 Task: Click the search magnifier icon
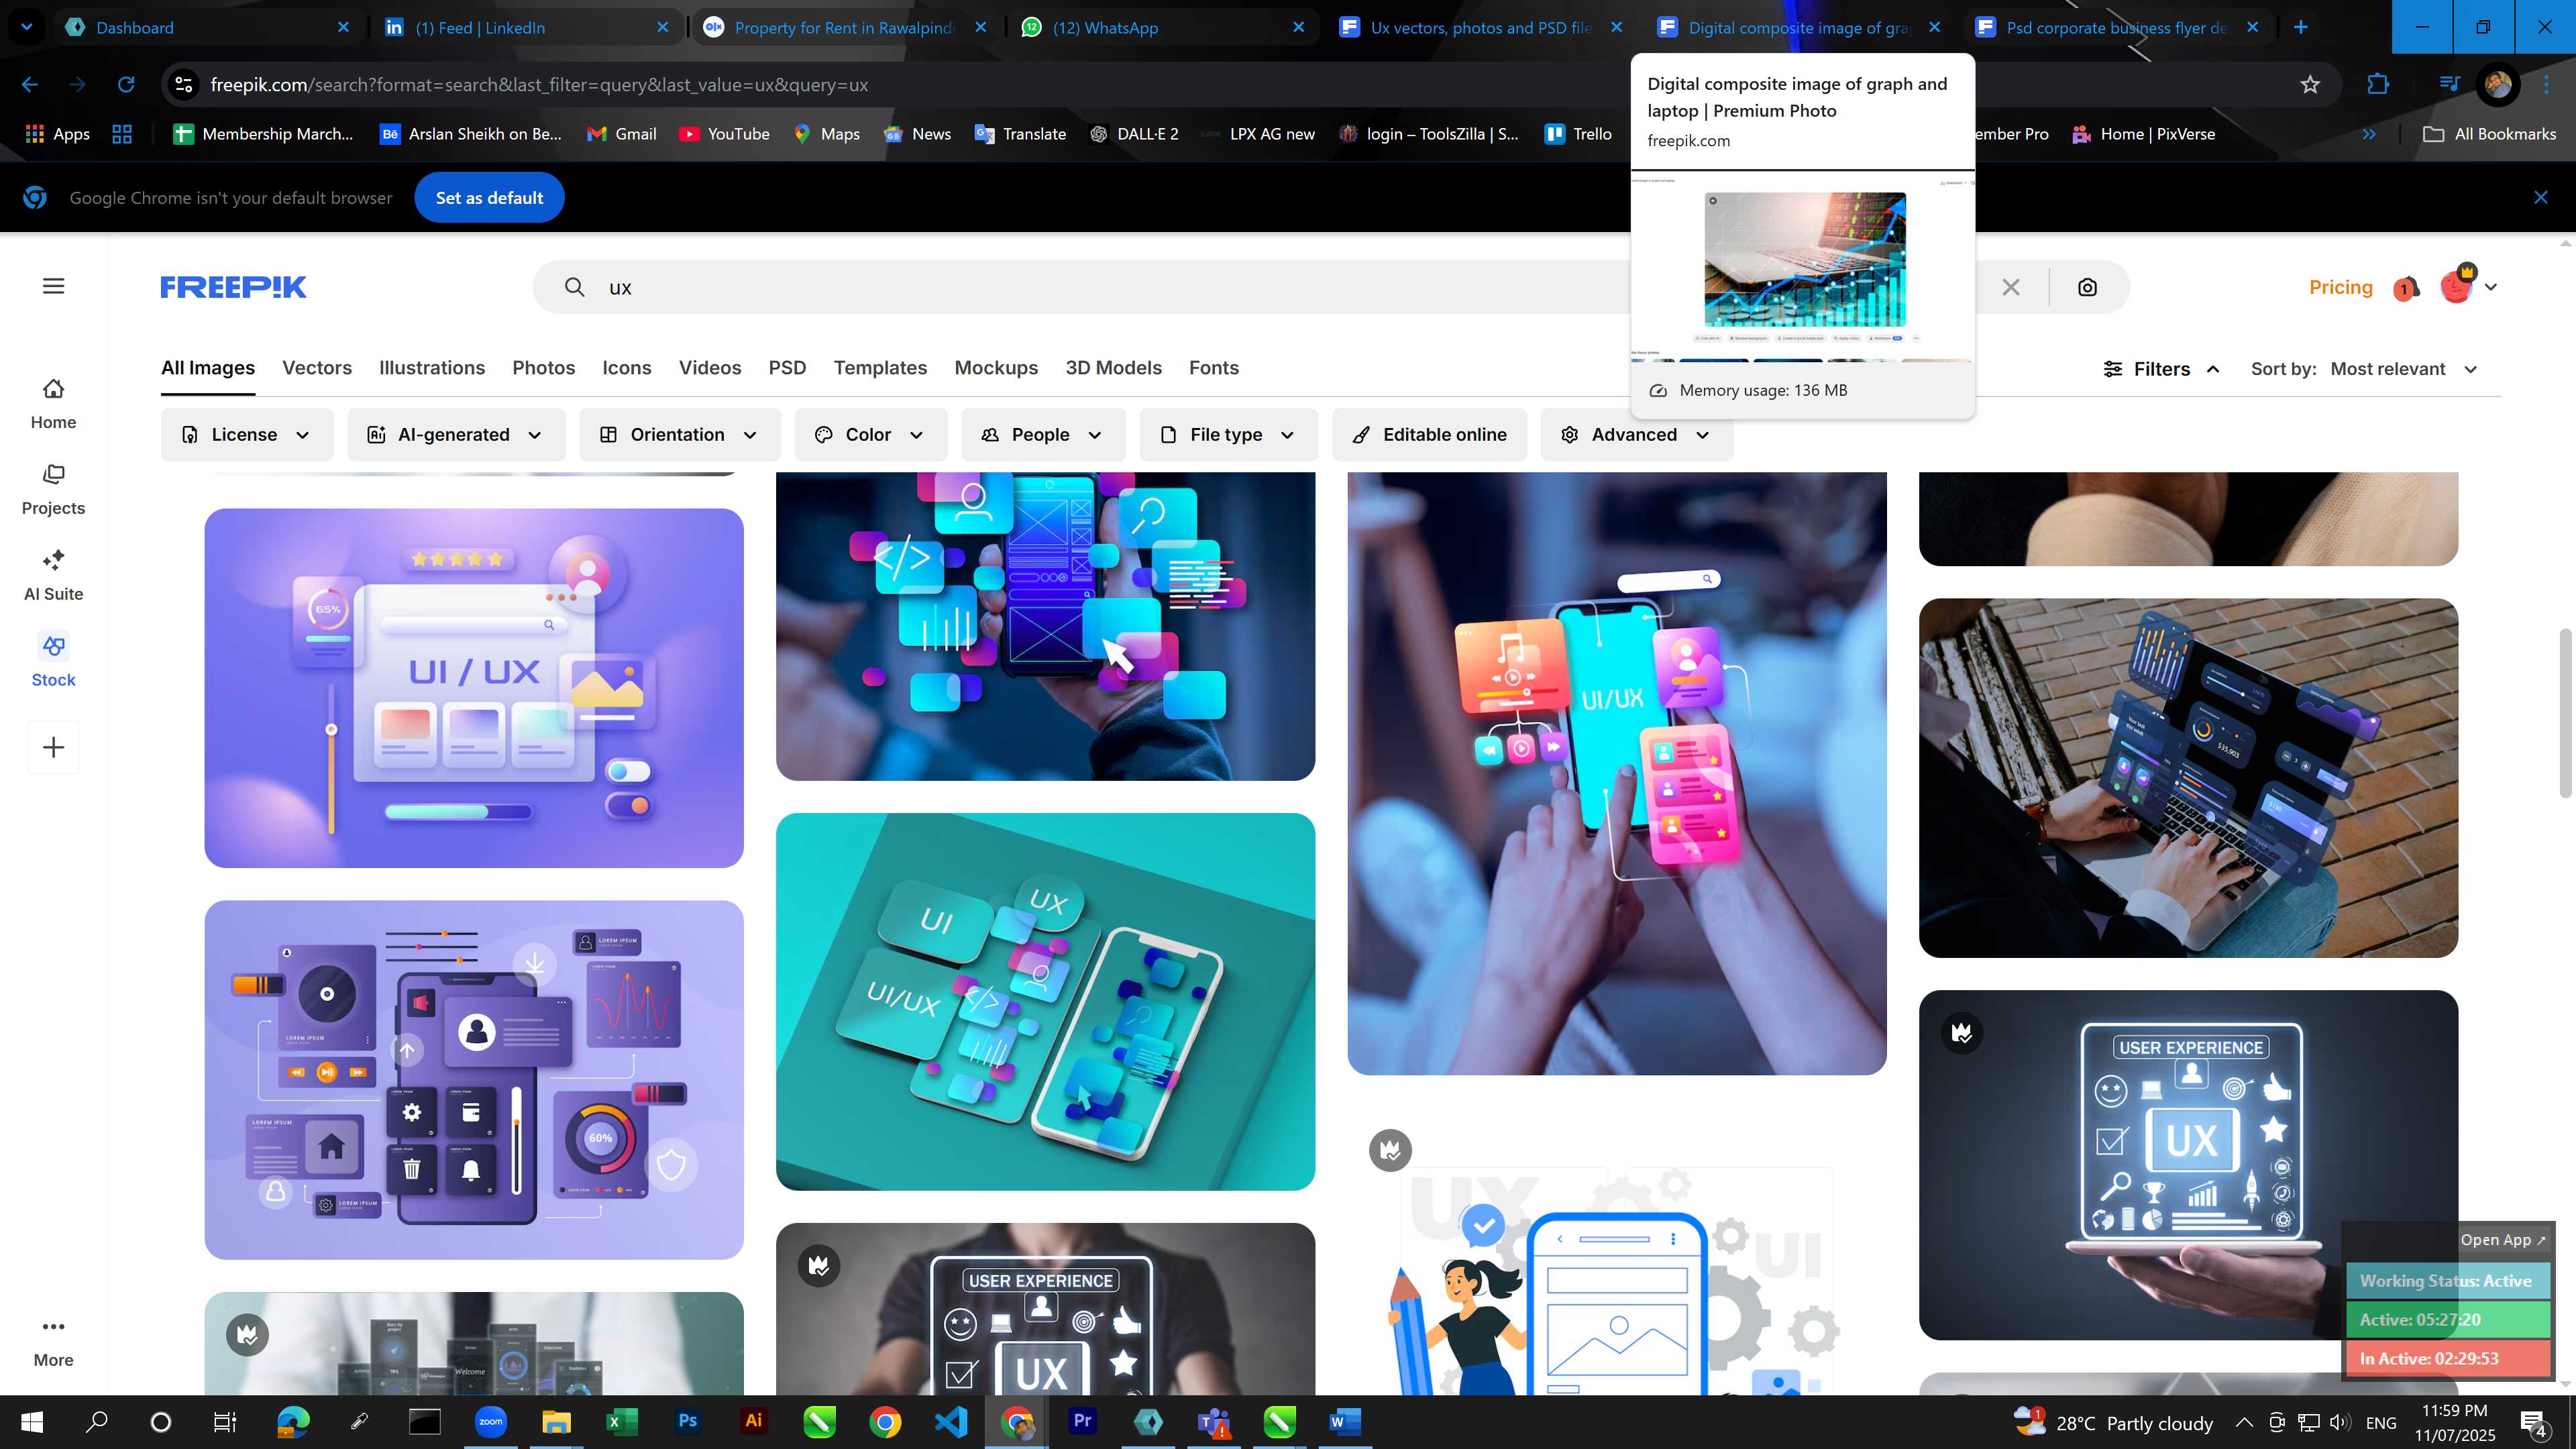(x=574, y=287)
